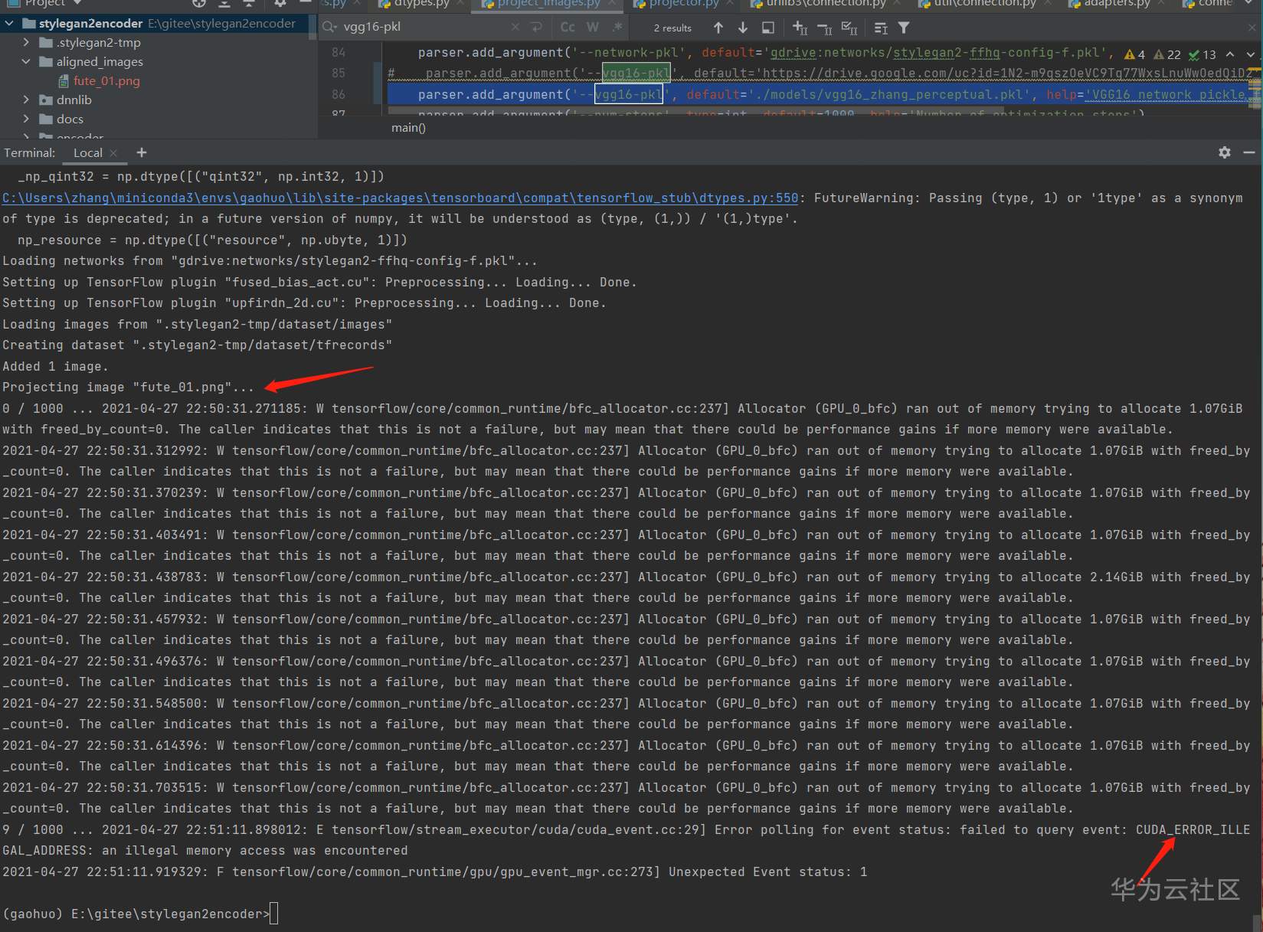Screen dimensions: 1263x932
Task: Expand the .stylegan2-tmp folder
Action: click(26, 42)
